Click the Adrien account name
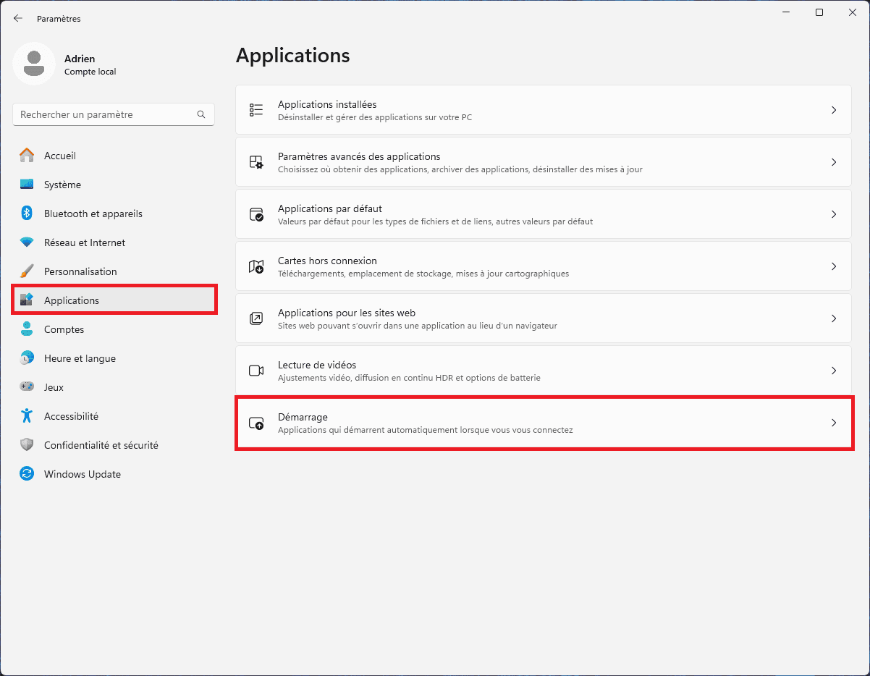This screenshot has height=676, width=870. pos(80,59)
